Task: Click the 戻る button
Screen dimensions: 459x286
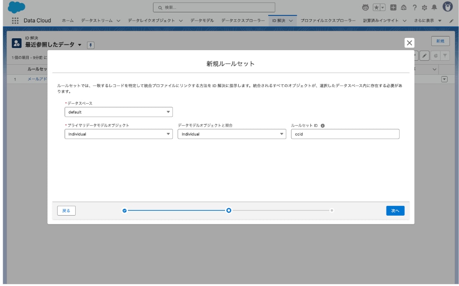Action: point(66,211)
